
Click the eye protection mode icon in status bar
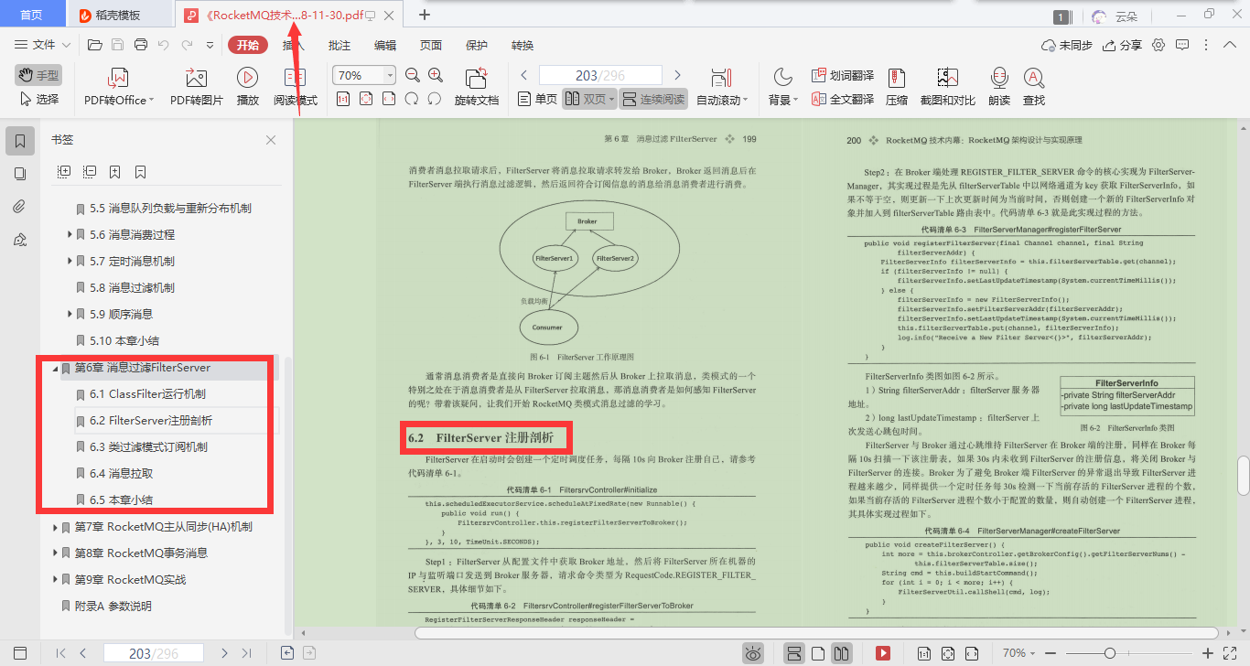coord(753,653)
